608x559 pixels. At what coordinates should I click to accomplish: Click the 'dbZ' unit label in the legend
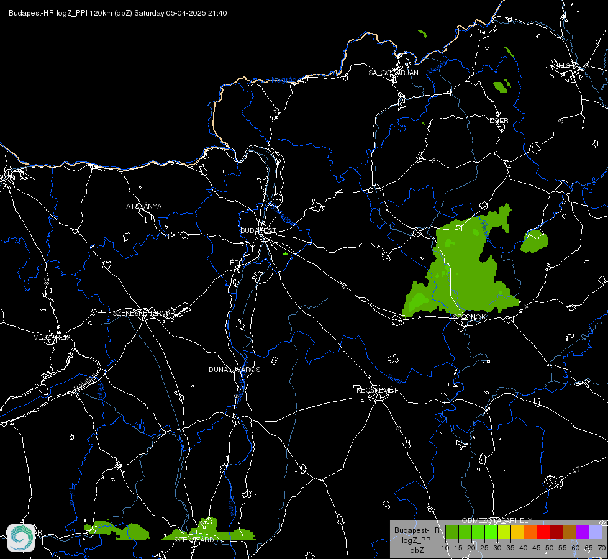pyautogui.click(x=417, y=550)
